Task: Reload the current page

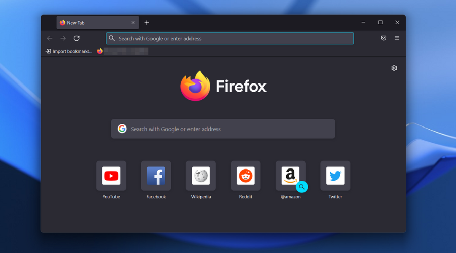Action: (x=77, y=38)
